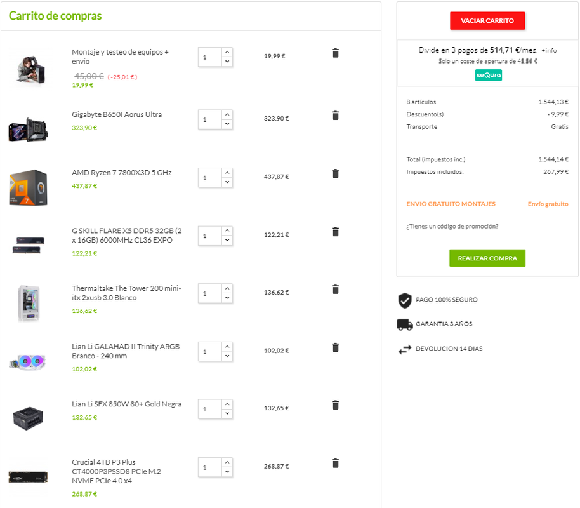The height and width of the screenshot is (508, 580).
Task: Delete Thermaltake The Tower 200 item
Action: click(x=335, y=289)
